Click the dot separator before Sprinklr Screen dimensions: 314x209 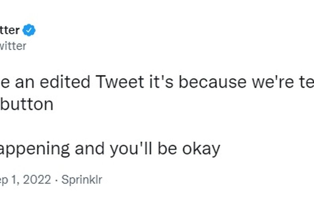coord(56,180)
